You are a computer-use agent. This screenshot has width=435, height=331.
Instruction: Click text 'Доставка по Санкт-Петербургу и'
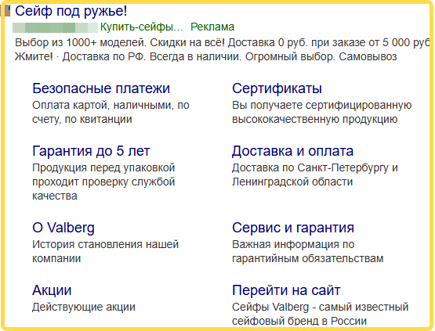tap(315, 168)
